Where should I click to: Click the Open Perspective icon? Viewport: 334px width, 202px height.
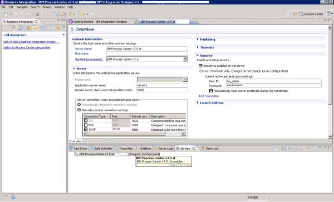coord(295,14)
